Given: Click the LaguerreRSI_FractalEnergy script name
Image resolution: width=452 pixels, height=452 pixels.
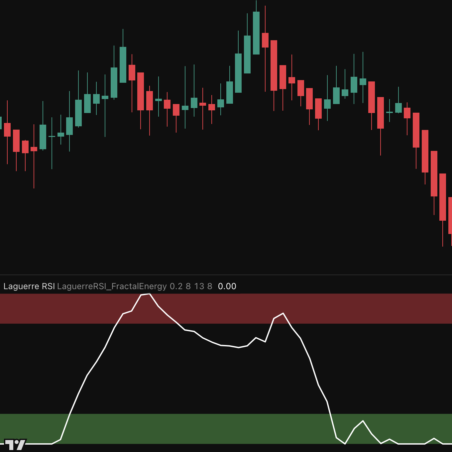Looking at the screenshot, I should (112, 286).
